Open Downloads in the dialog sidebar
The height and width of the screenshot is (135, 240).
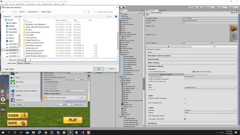pos(12,32)
